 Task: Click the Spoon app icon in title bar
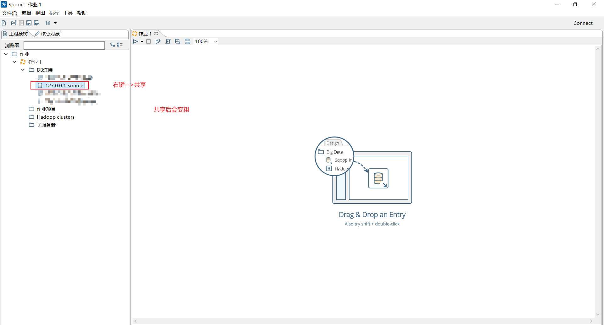[x=4, y=4]
